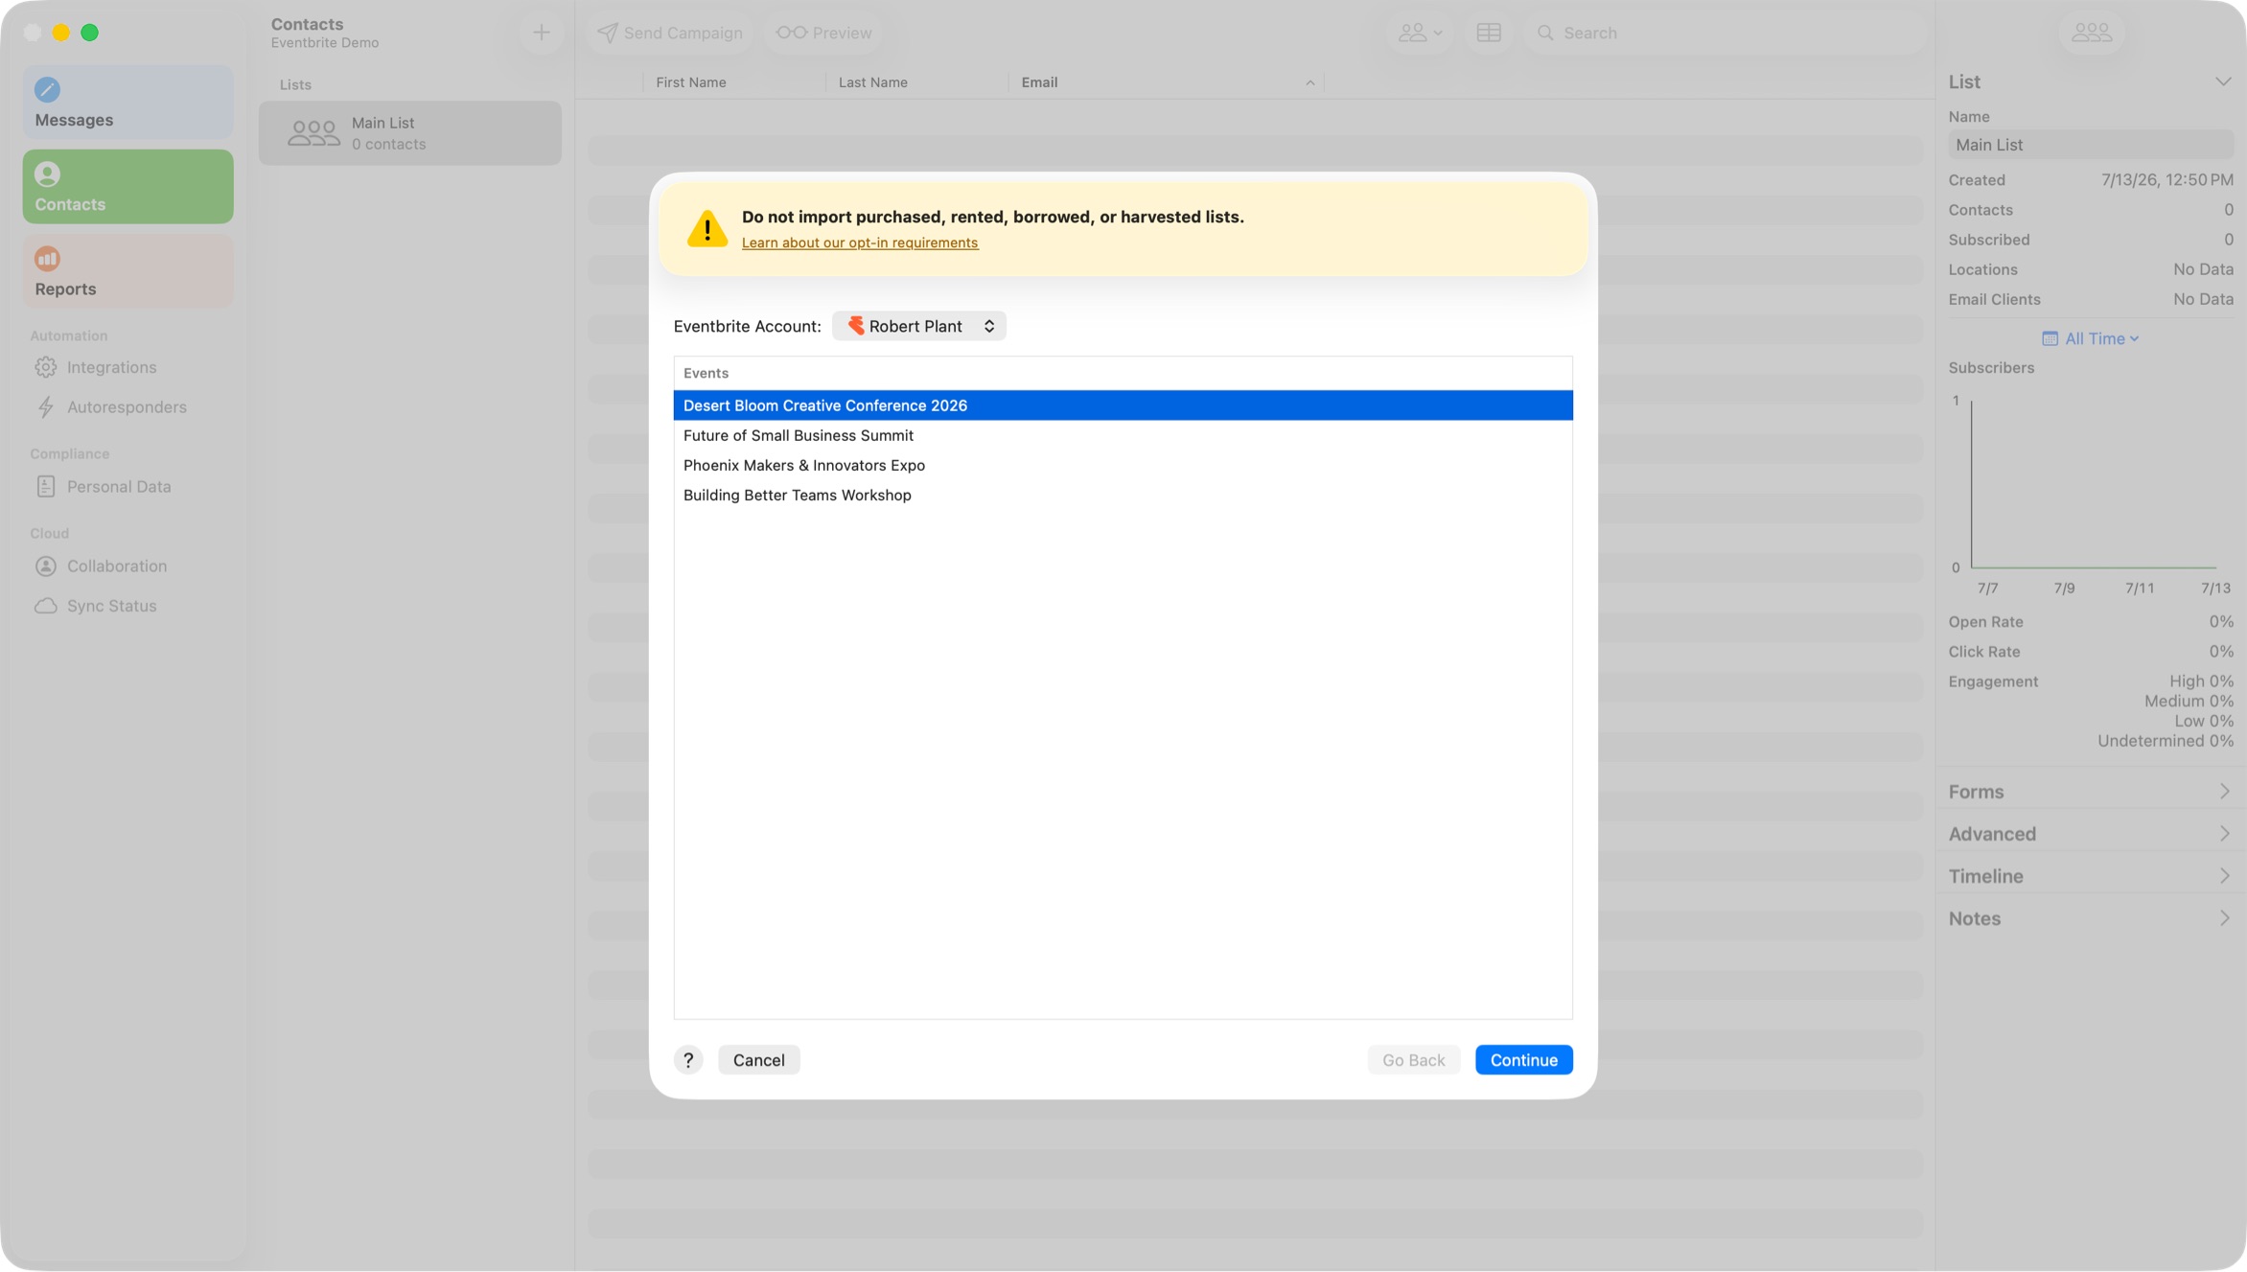Open the Eventbrite Account Robert Plant dropdown

tap(919, 326)
